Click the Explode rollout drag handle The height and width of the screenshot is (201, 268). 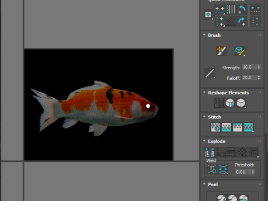click(260, 141)
